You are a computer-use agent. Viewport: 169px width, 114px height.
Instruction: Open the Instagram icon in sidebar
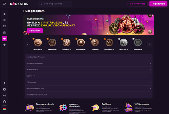(5, 89)
